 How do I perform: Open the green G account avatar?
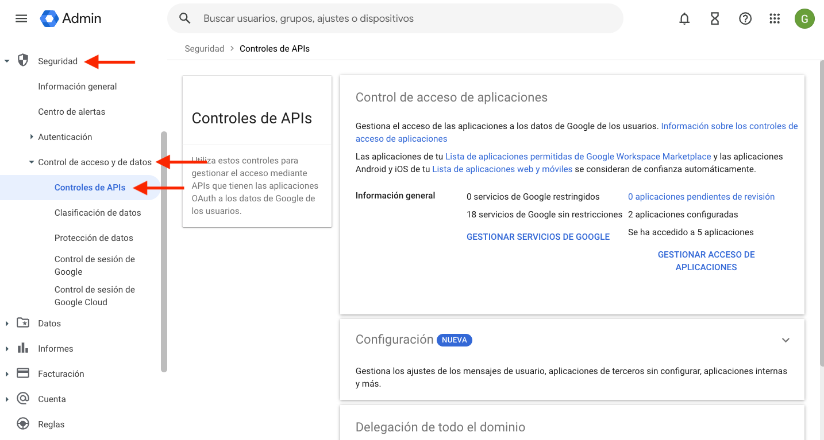(x=804, y=19)
